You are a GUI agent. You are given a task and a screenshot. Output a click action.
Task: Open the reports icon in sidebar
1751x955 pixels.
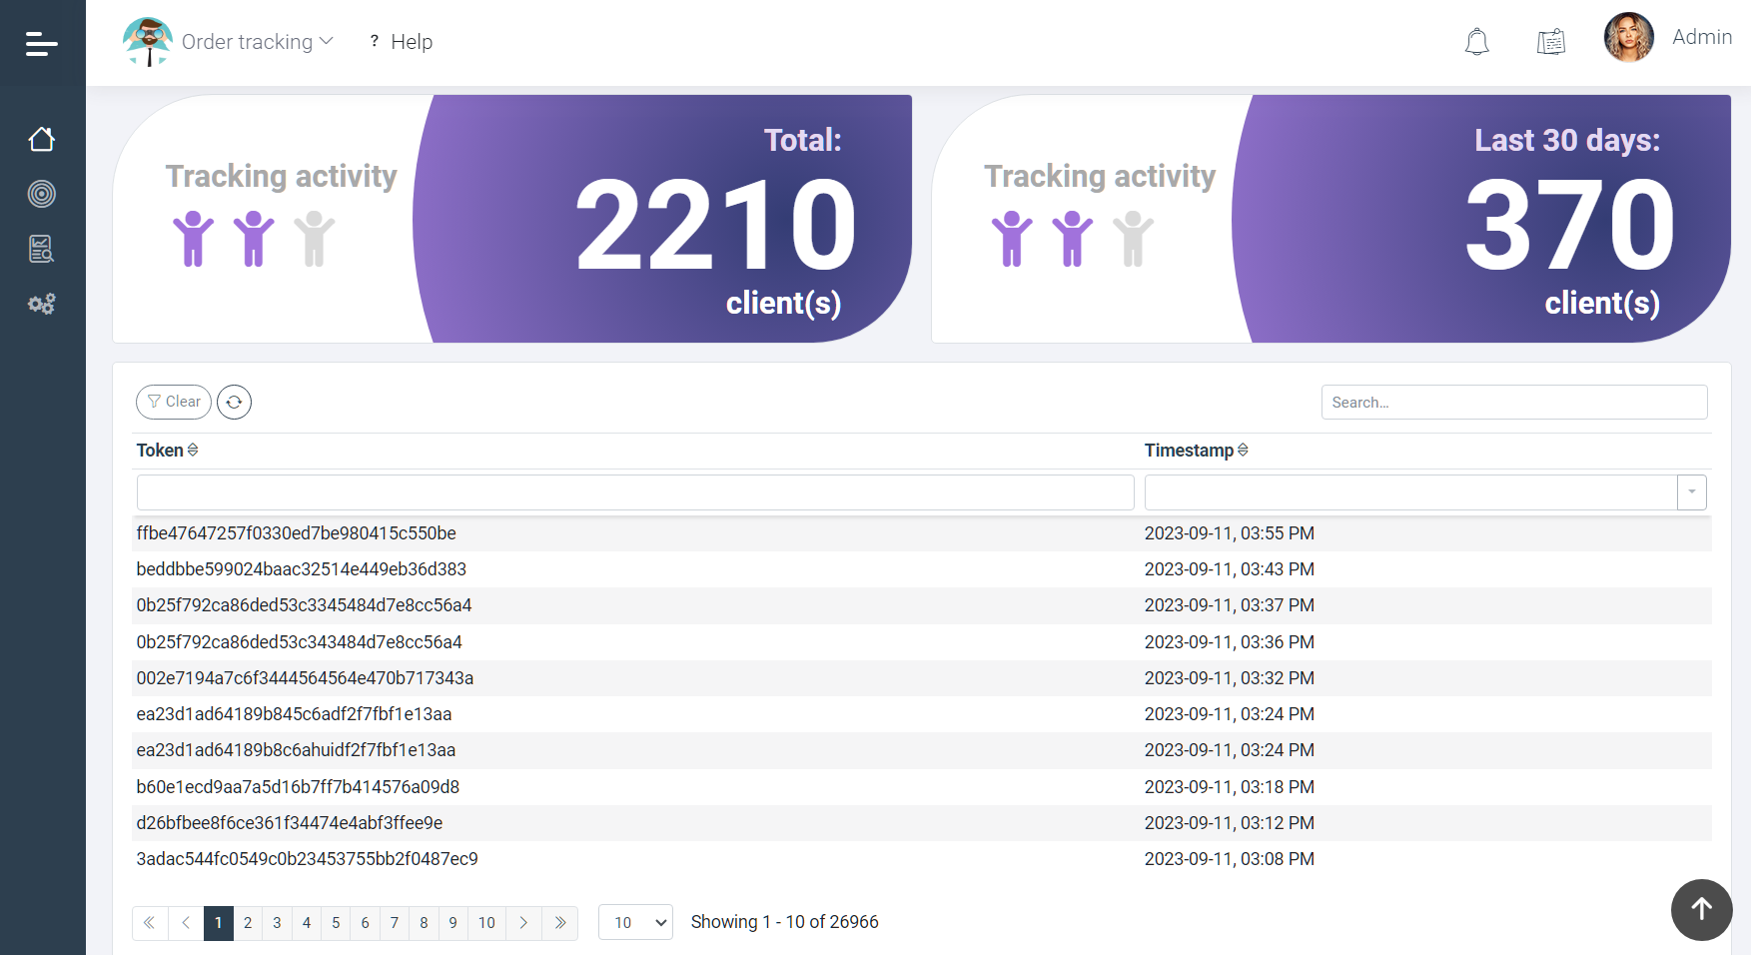pyautogui.click(x=42, y=249)
